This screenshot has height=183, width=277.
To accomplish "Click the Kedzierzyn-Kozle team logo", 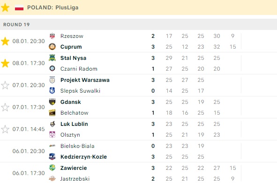I will tap(52, 157).
